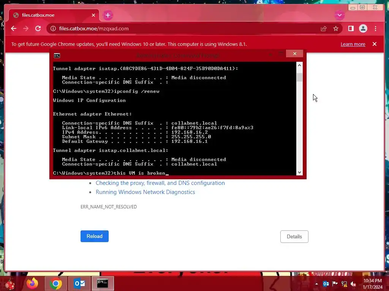Bookmark this tab with star icon
The height and width of the screenshot is (291, 389).
(336, 28)
